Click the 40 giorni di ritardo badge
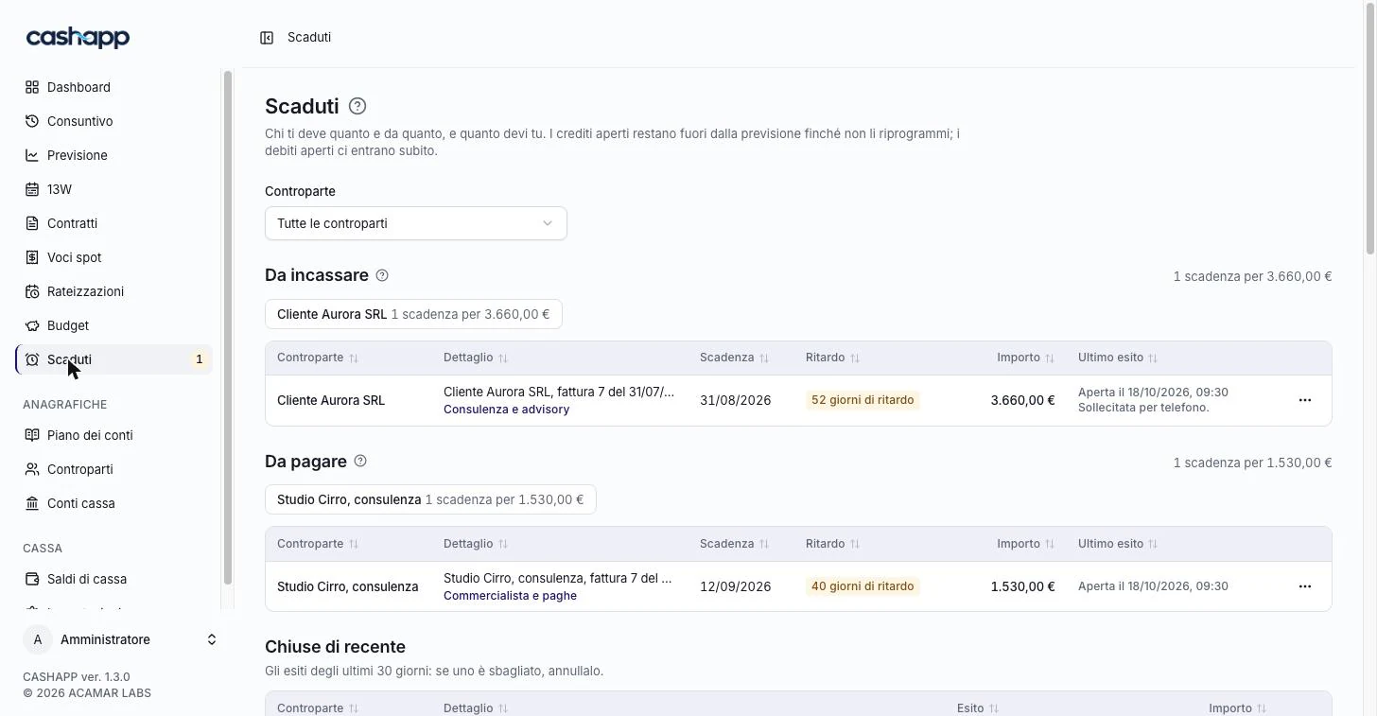Screen dimensions: 1377x716 (x=863, y=586)
